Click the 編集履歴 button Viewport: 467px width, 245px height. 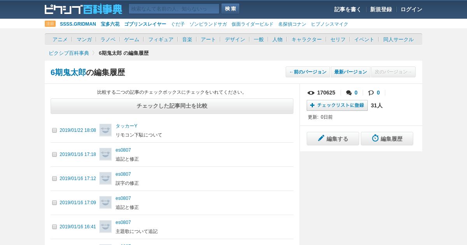point(387,138)
